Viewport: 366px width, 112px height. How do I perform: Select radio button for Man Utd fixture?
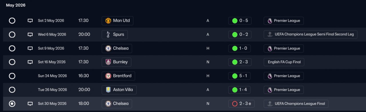click(12, 21)
